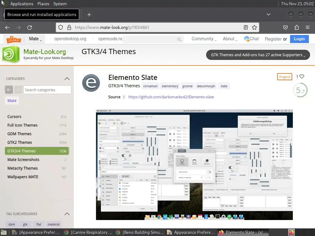The image size is (315, 236).
Task: Click the Chat bubble icon link
Action: tap(251, 39)
